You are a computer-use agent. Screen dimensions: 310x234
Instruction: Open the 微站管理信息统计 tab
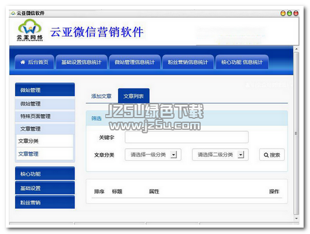tap(134, 62)
